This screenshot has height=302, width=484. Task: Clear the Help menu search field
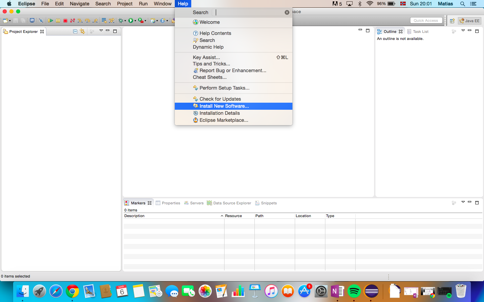[287, 12]
